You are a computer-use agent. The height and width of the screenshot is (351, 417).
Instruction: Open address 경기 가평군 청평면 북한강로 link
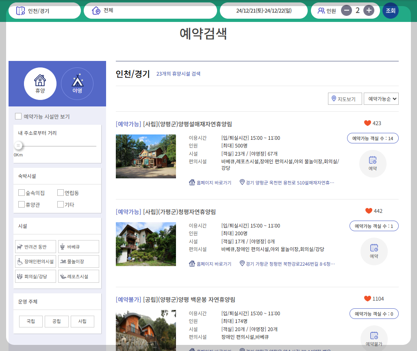287,264
